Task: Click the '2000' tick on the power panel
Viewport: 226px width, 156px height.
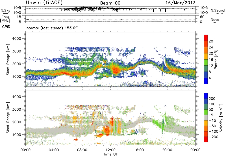Action: click(16, 64)
